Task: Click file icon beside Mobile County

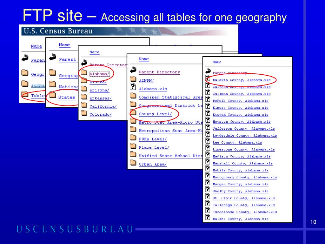Action: (x=208, y=168)
